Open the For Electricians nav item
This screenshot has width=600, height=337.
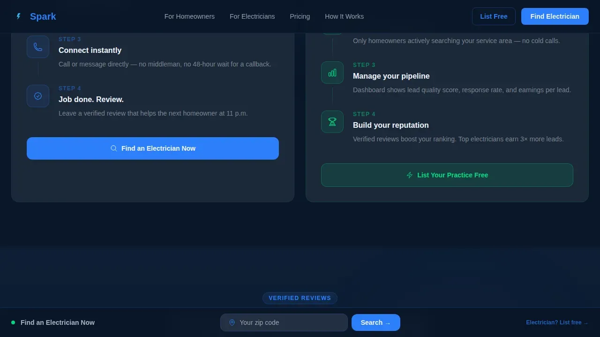[252, 16]
